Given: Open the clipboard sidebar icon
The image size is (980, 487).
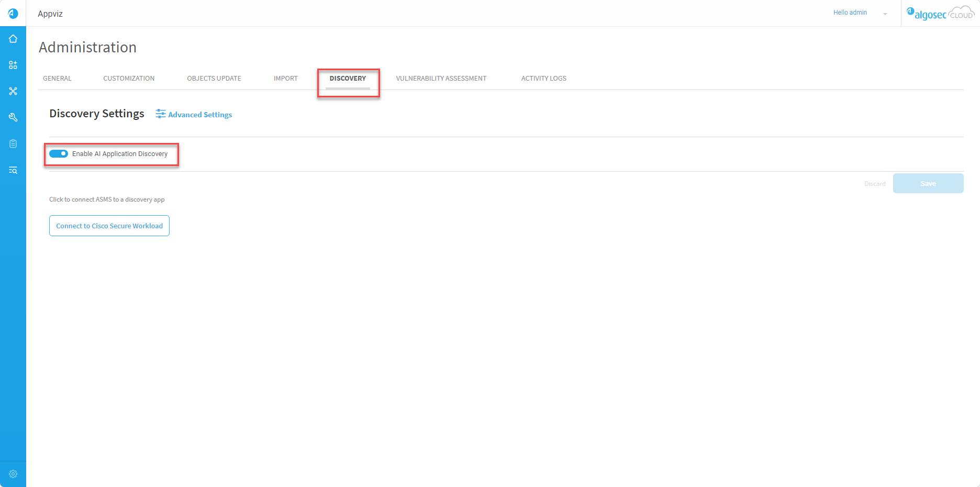Looking at the screenshot, I should (x=13, y=143).
